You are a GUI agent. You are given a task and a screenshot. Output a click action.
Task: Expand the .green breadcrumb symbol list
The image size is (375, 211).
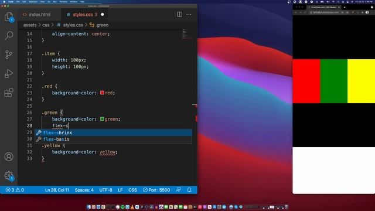102,25
